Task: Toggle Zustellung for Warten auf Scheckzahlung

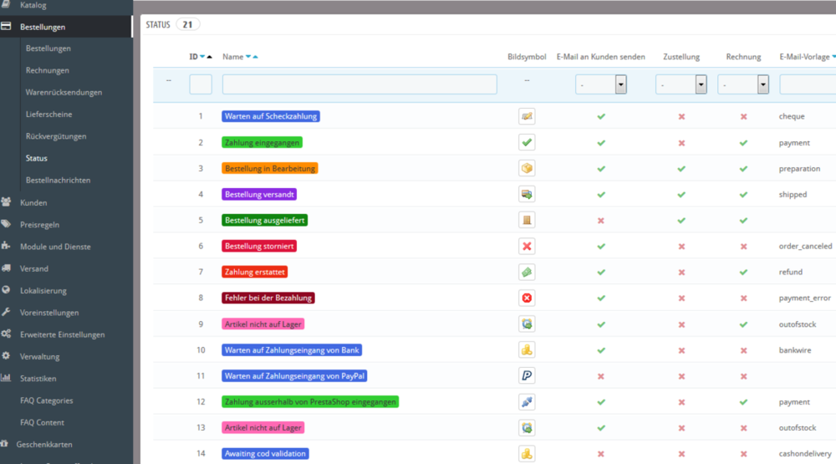Action: pyautogui.click(x=681, y=116)
